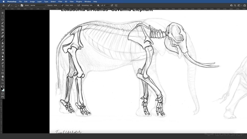
Task: Click the Home icon in options bar
Action: (3, 5)
